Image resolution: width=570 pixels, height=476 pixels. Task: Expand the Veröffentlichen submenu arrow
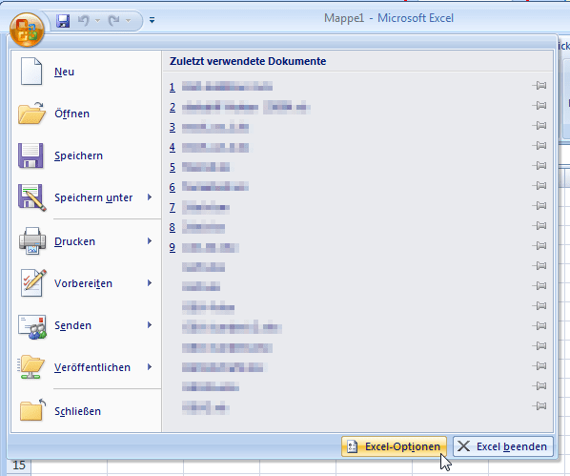150,367
